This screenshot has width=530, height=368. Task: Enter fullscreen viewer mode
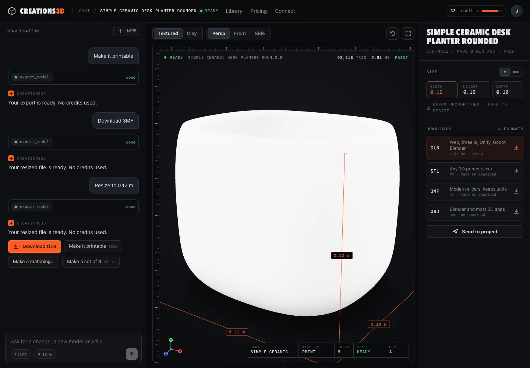click(408, 33)
